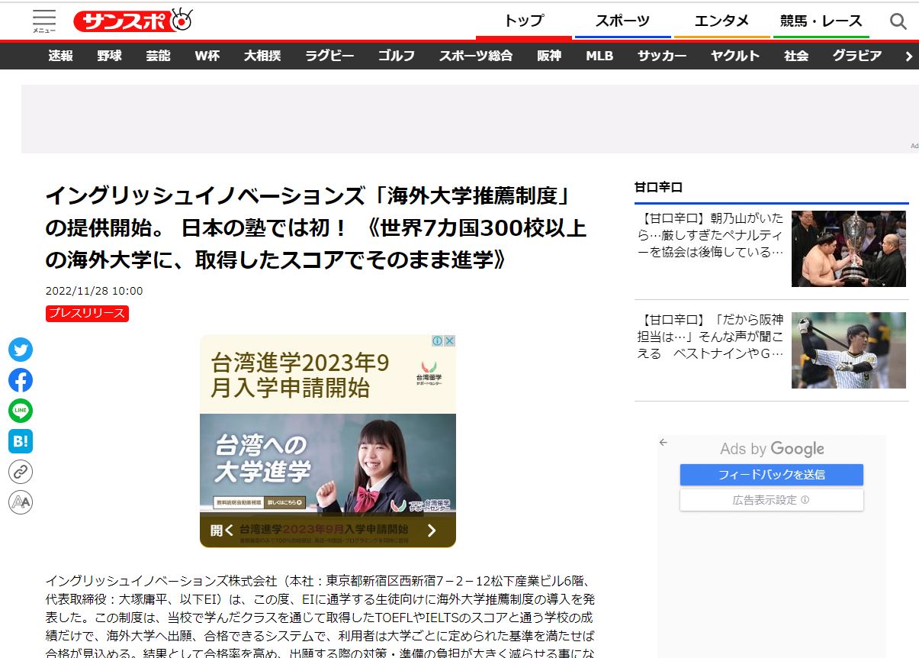The image size is (919, 658).
Task: Share the article on Facebook
Action: [x=21, y=380]
